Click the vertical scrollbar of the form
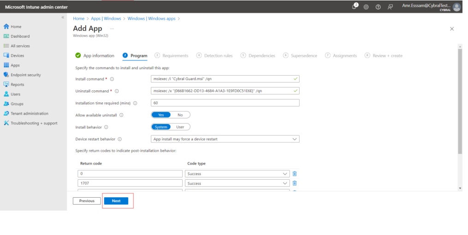This screenshot has height=235, width=468. click(459, 101)
